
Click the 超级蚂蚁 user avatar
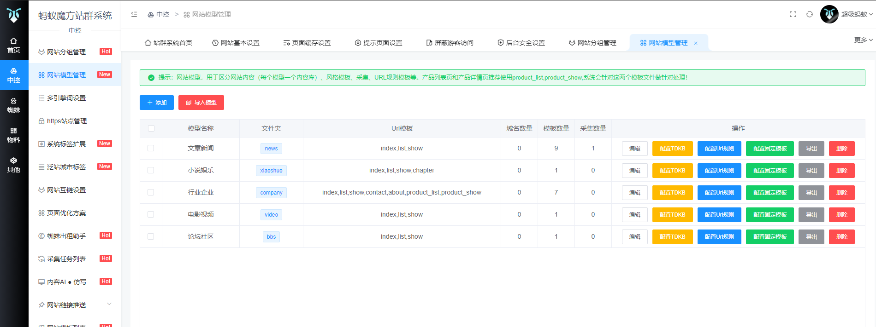(x=829, y=14)
